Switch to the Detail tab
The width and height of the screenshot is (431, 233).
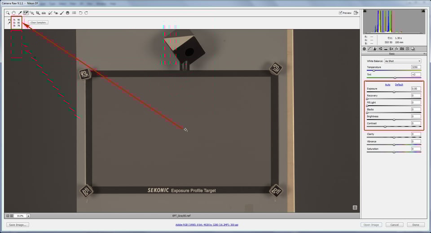click(375, 48)
